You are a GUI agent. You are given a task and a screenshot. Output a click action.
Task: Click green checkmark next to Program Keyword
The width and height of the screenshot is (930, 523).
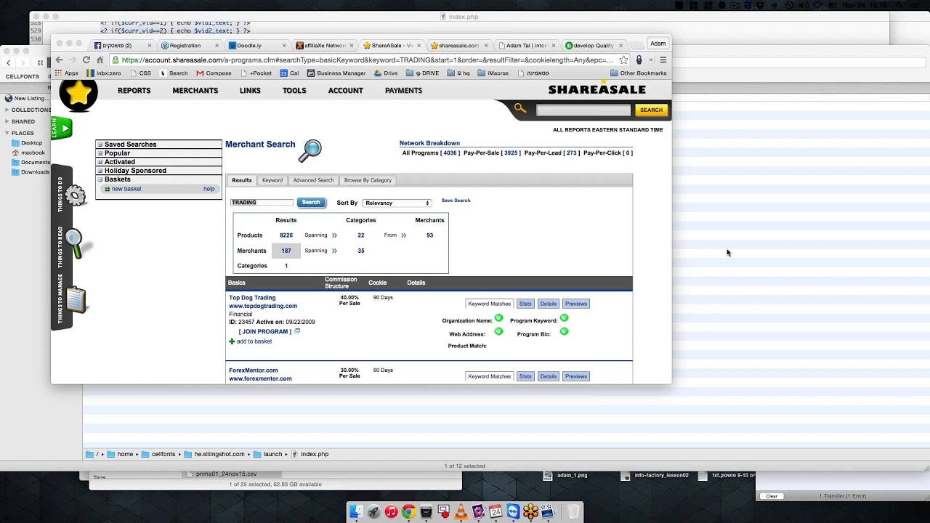[564, 318]
